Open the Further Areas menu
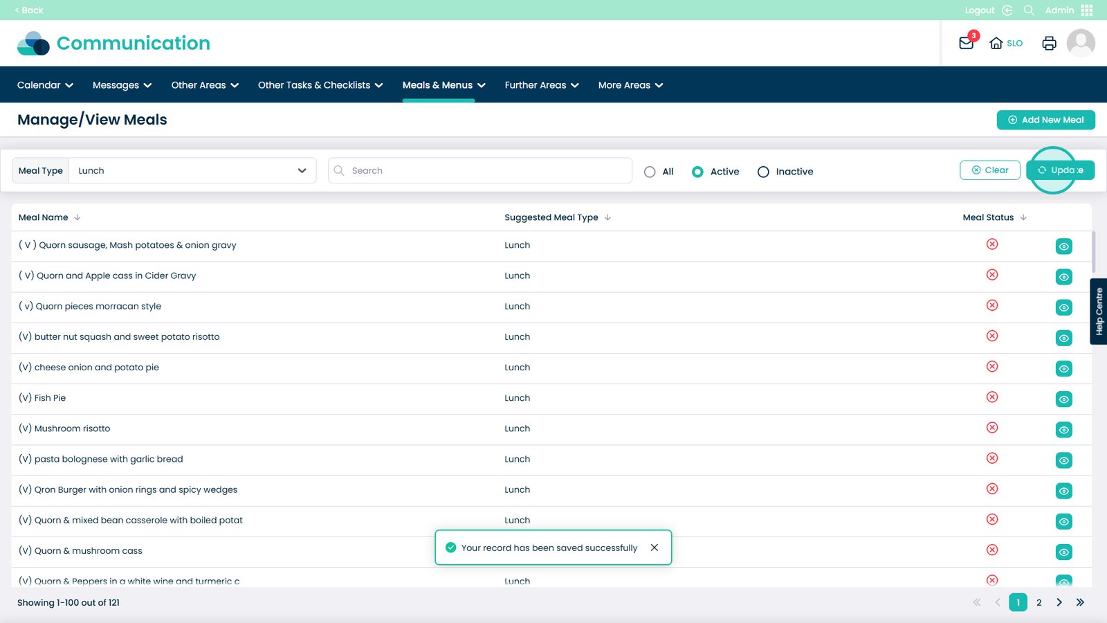 coord(541,85)
